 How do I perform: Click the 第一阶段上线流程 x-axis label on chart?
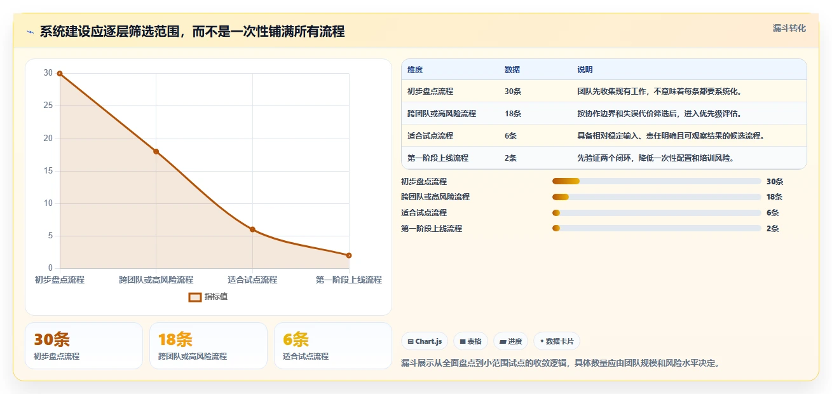click(349, 280)
